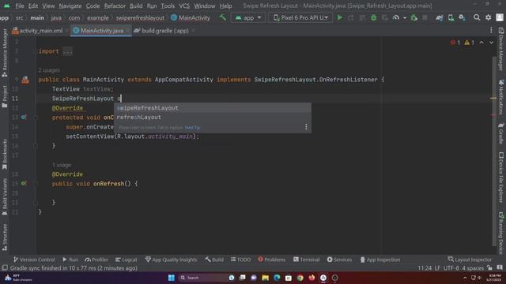The height and width of the screenshot is (284, 506).
Task: Open IDE settings gear icon
Action: tap(489, 17)
